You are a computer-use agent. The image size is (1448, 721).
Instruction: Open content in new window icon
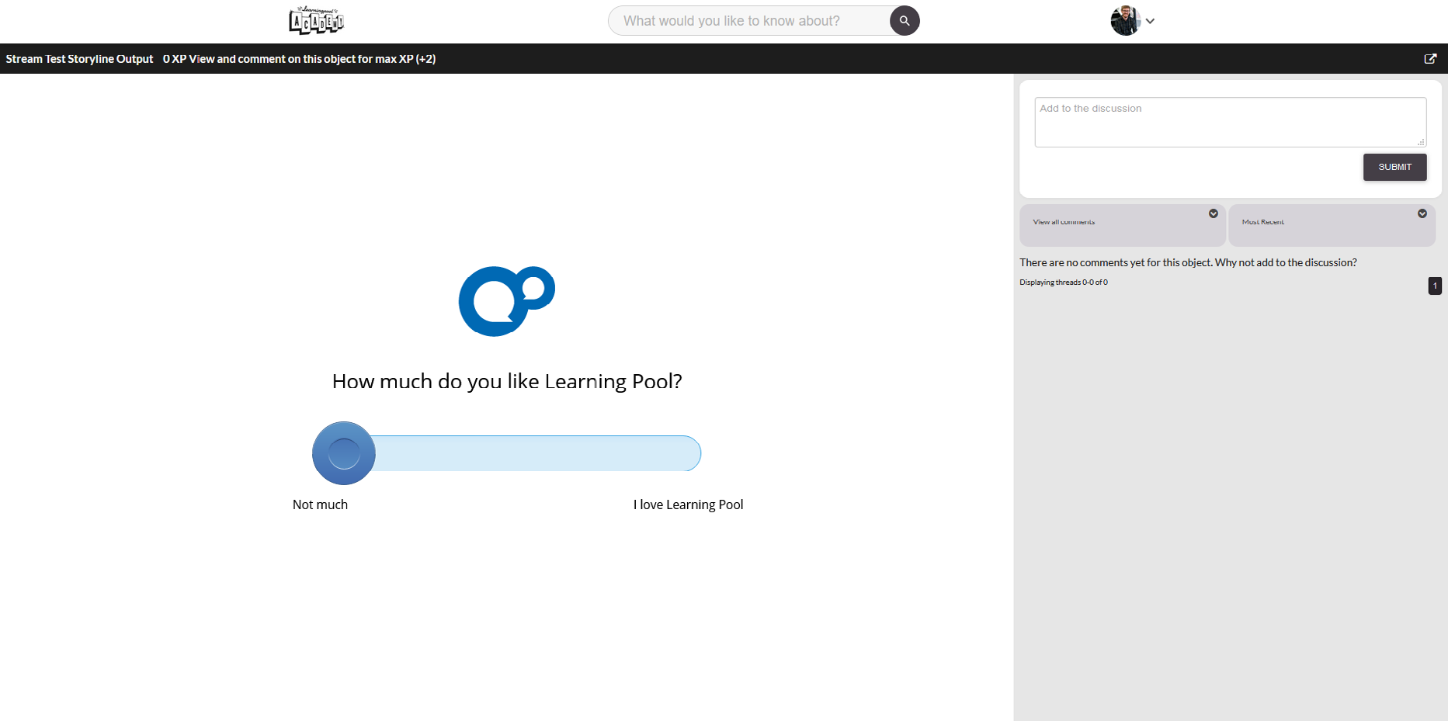pyautogui.click(x=1430, y=59)
